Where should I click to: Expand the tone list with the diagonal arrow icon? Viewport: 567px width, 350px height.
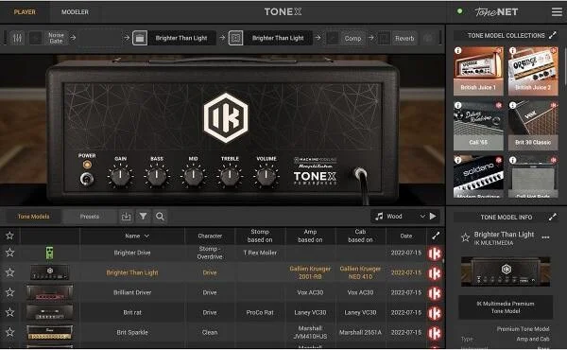tap(436, 236)
